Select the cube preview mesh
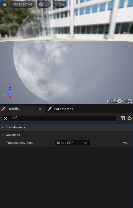133x208 pixels. coord(125,101)
